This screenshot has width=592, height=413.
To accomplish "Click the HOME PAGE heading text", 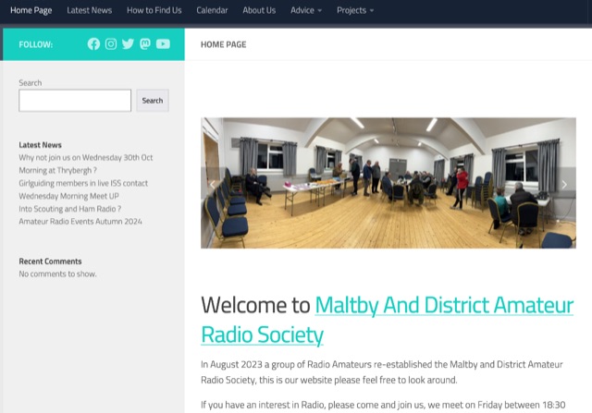I will pos(224,44).
